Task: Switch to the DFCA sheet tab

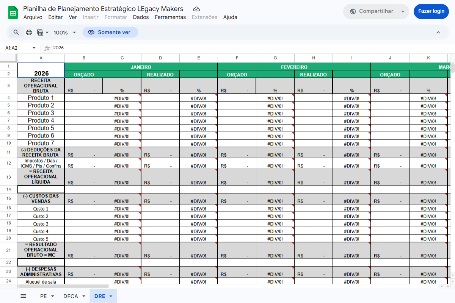Action: [71, 296]
